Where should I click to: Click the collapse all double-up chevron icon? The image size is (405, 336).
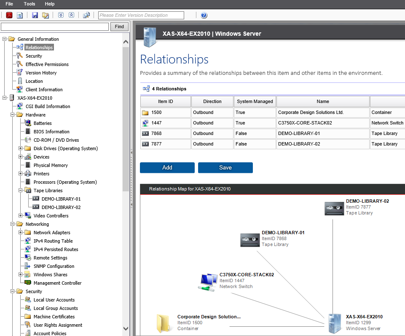point(71,15)
